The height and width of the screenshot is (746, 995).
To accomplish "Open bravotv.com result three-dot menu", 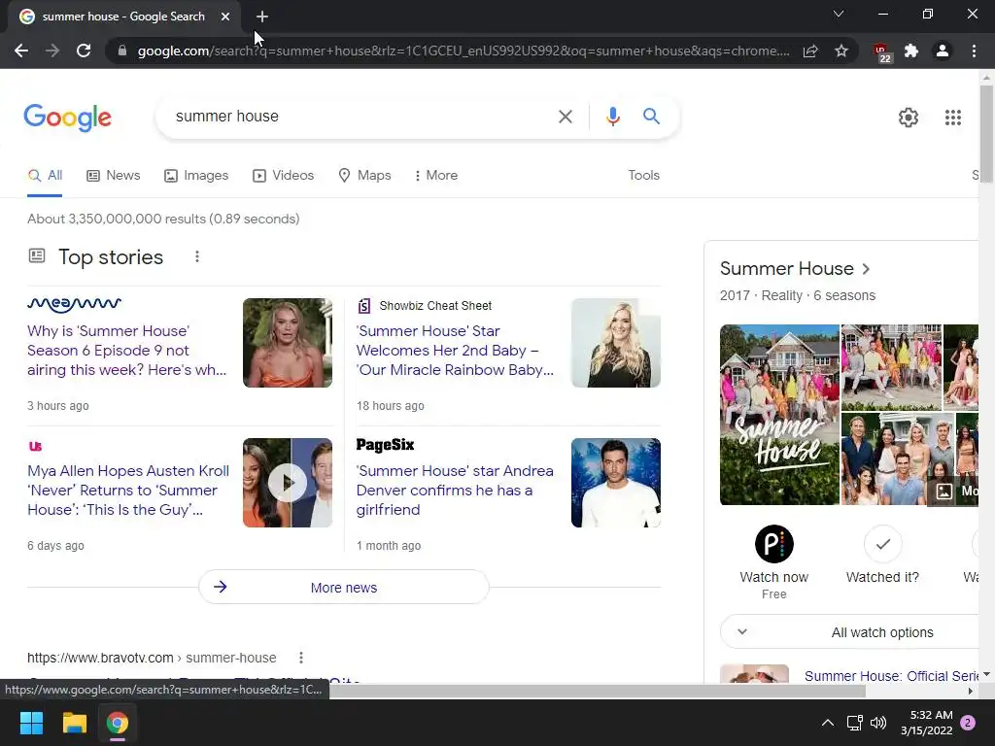I will tap(301, 658).
